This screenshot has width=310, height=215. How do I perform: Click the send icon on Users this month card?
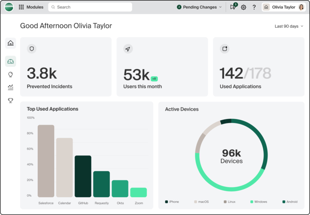[128, 49]
